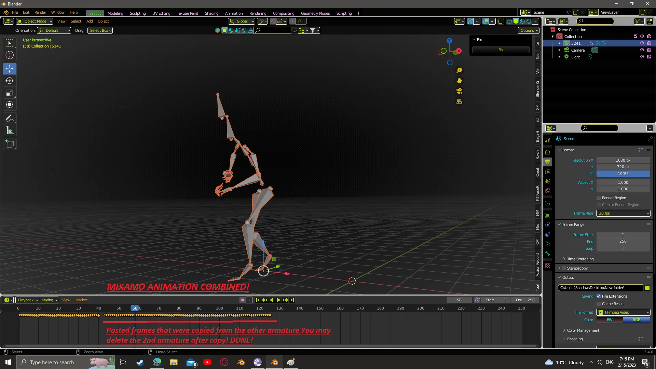Jump to first frame
656x369 pixels.
click(x=258, y=300)
